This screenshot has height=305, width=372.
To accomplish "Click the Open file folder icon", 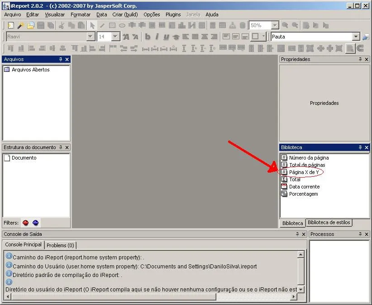I will click(x=30, y=26).
